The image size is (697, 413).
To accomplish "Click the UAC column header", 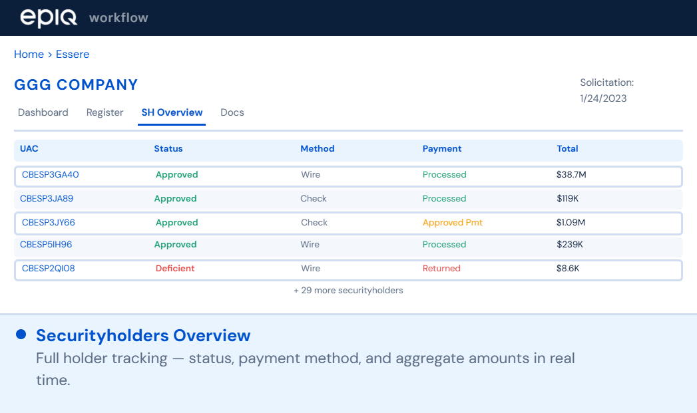I will click(29, 149).
